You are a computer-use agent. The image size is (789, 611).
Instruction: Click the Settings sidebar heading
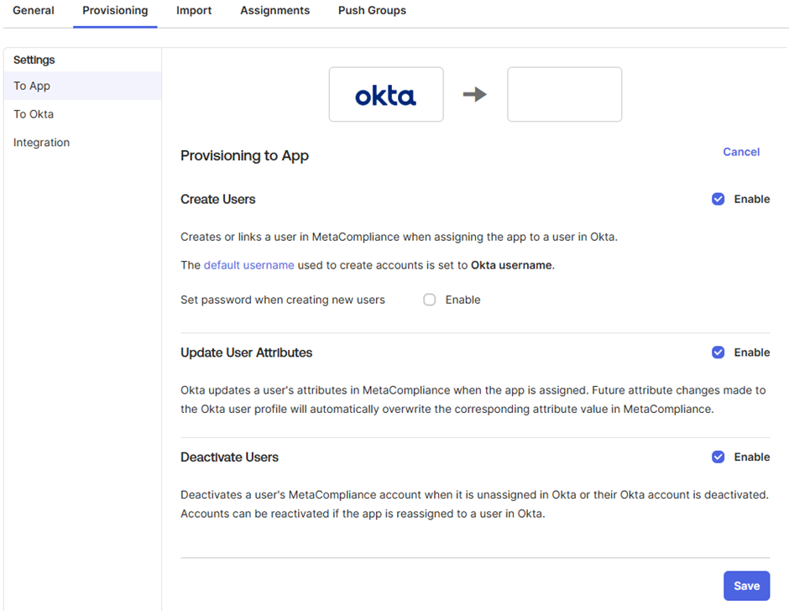34,60
